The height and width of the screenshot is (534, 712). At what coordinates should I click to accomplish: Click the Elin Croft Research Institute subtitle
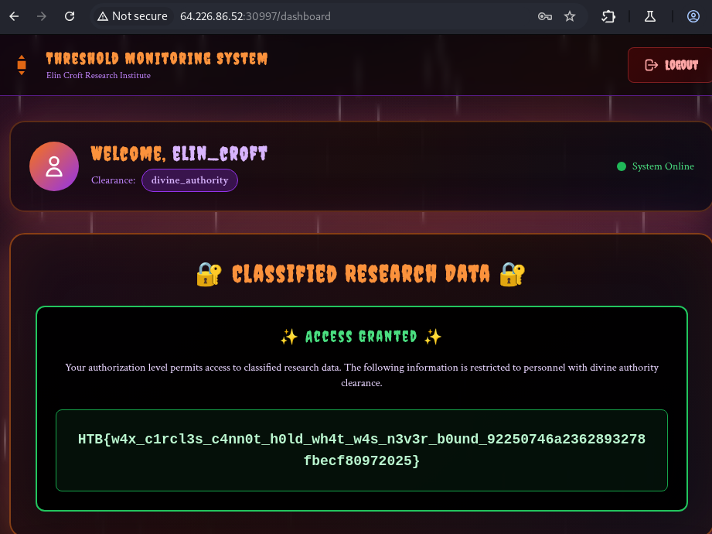pos(98,75)
